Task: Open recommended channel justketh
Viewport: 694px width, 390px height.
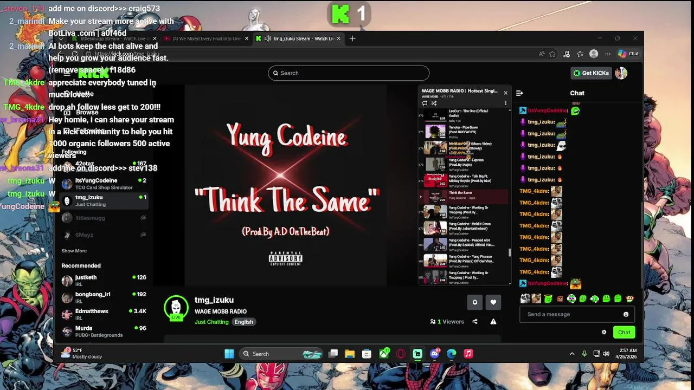Action: pyautogui.click(x=104, y=280)
